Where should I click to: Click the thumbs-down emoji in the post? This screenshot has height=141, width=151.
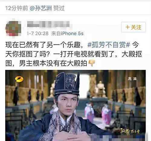pyautogui.click(x=92, y=63)
